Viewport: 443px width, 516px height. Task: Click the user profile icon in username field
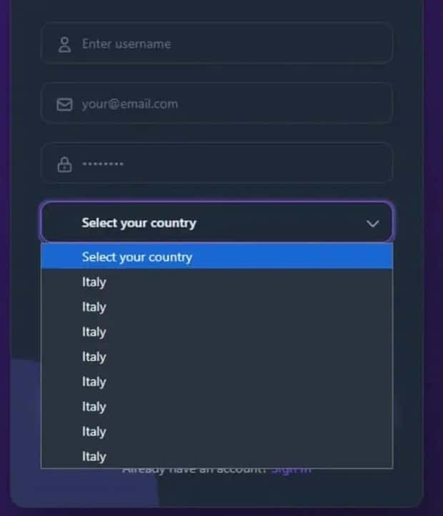[x=64, y=44]
